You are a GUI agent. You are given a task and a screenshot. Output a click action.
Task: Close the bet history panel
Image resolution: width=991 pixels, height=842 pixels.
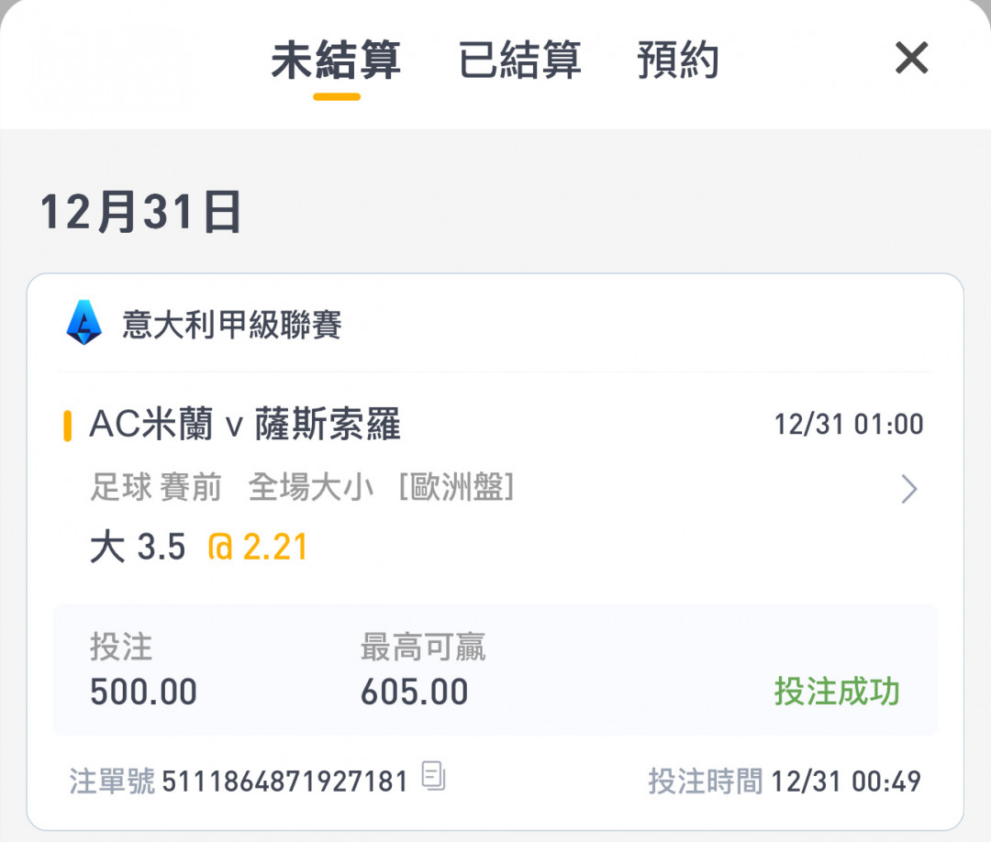coord(911,60)
